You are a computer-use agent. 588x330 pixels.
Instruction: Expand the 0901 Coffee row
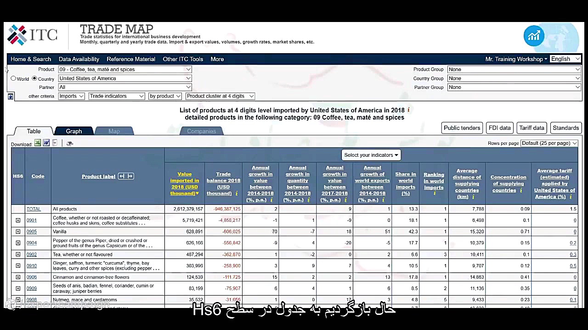tap(18, 220)
